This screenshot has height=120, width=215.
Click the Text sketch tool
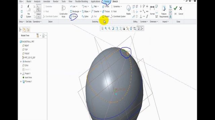94,16
